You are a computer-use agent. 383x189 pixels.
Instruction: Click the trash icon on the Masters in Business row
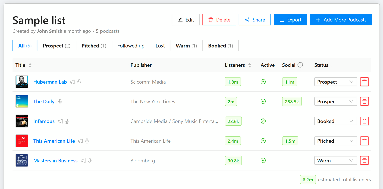coord(364,160)
